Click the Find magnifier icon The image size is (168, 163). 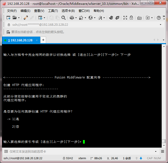pyautogui.click(x=64, y=18)
